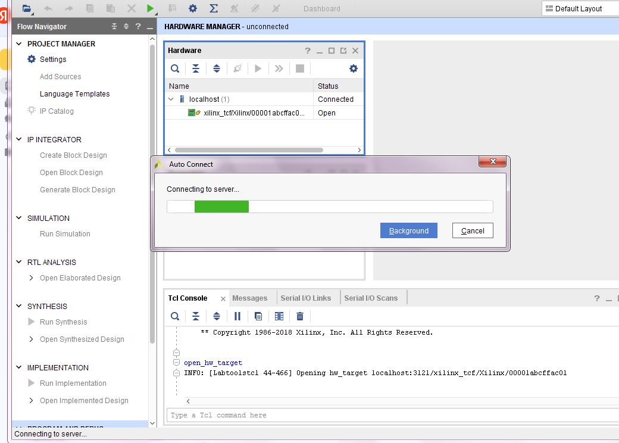Switch to Serial I/O Links tab
Screen dimensions: 619x443
point(306,298)
